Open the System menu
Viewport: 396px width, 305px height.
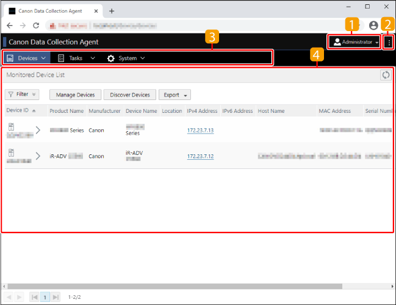(126, 58)
